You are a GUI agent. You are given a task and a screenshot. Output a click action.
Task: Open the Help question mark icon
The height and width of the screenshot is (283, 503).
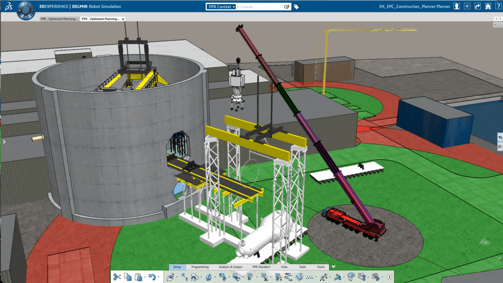pos(498,7)
